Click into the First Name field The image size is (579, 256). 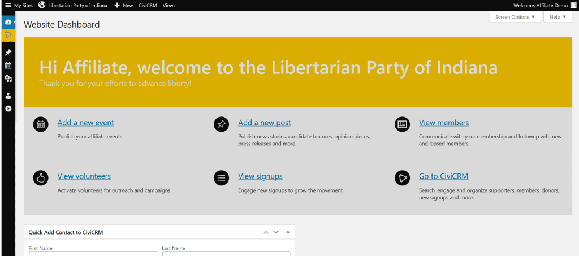click(93, 254)
